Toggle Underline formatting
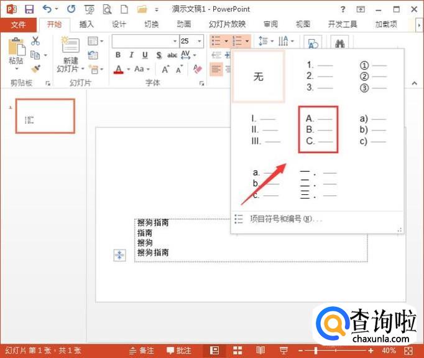 tap(145, 55)
